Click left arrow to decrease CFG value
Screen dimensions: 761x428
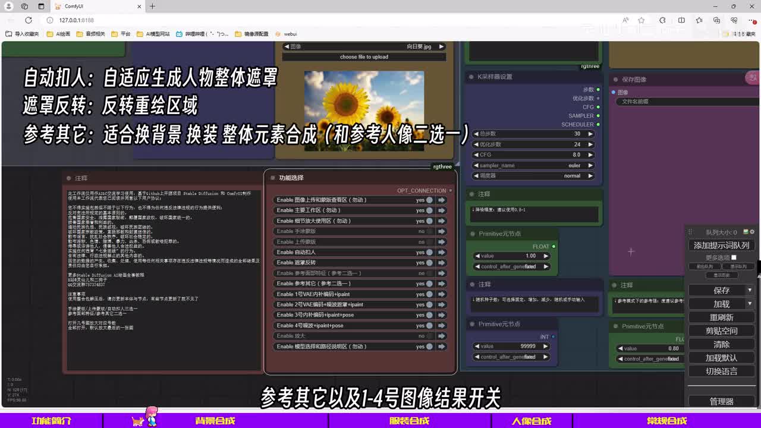pos(476,155)
